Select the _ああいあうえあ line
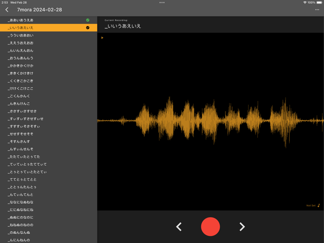 49,20
